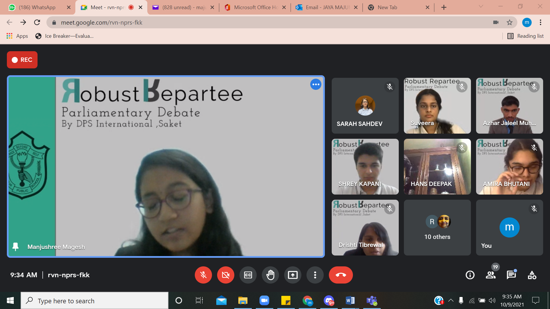Unmute the microphone in the call bar
Image resolution: width=550 pixels, height=309 pixels.
(203, 275)
